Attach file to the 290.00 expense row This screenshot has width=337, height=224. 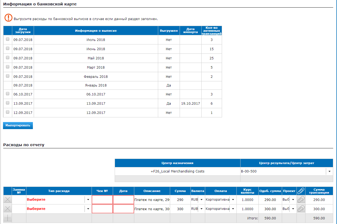point(301,200)
